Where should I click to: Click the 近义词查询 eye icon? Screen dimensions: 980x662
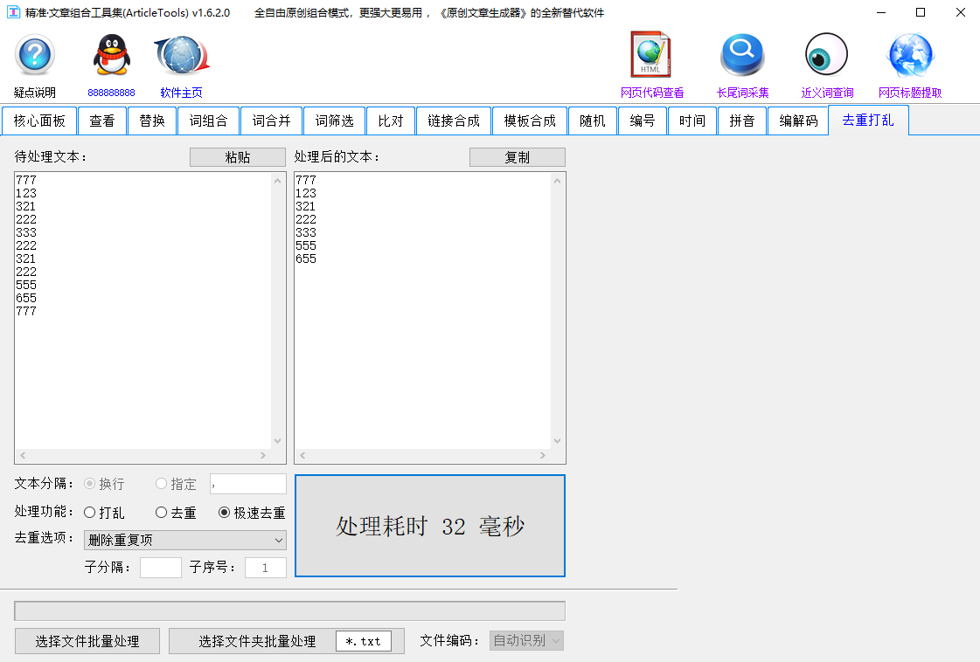tap(825, 54)
